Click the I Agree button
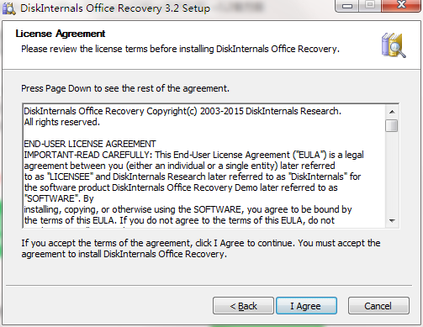The width and height of the screenshot is (423, 327). click(x=306, y=306)
